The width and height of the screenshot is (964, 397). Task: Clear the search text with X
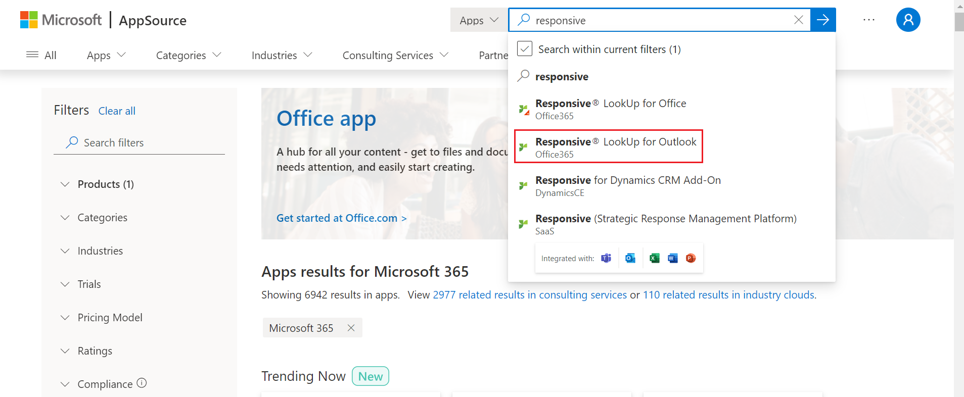click(799, 20)
